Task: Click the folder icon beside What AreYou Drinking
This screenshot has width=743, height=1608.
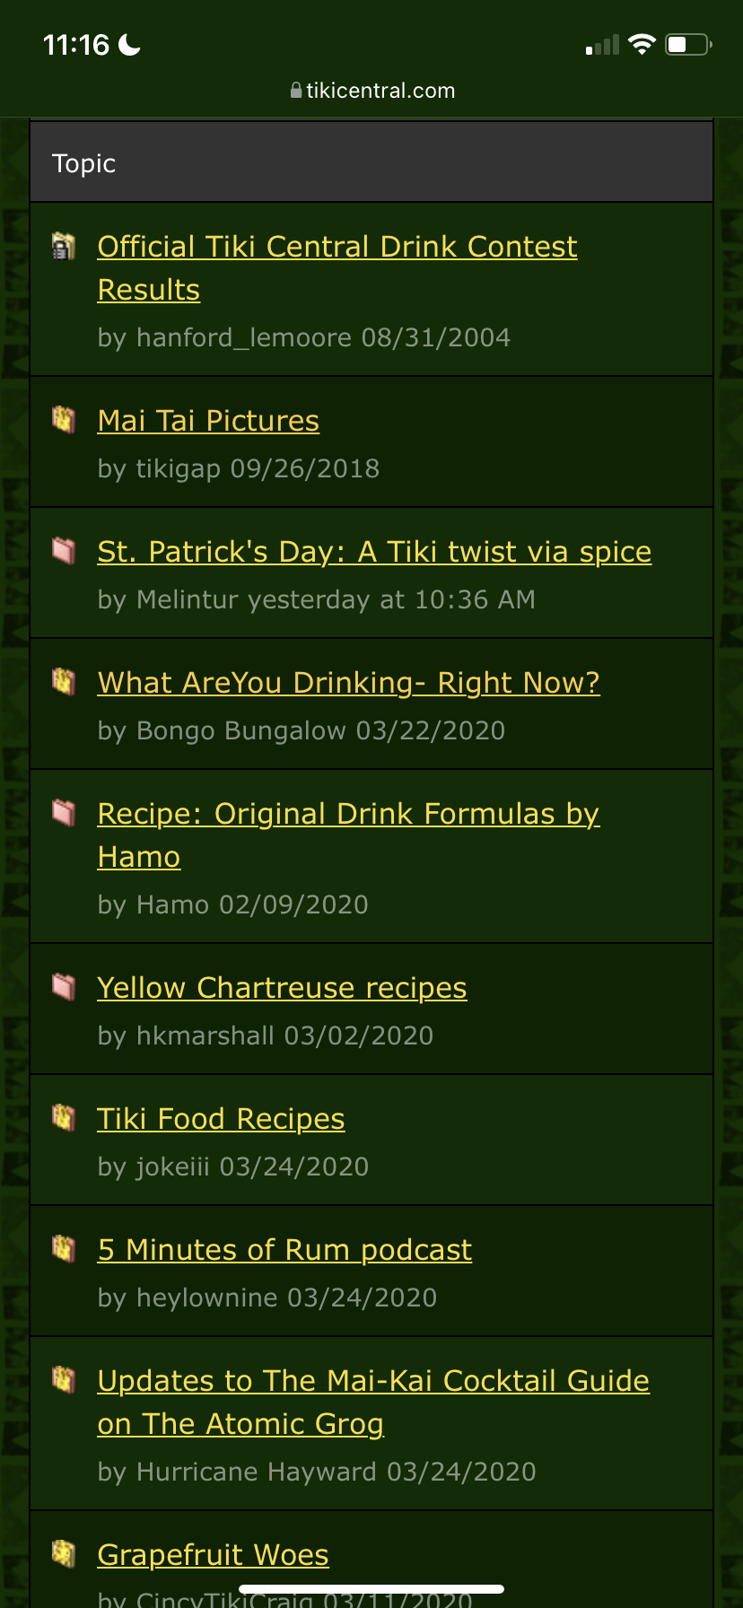Action: tap(63, 681)
